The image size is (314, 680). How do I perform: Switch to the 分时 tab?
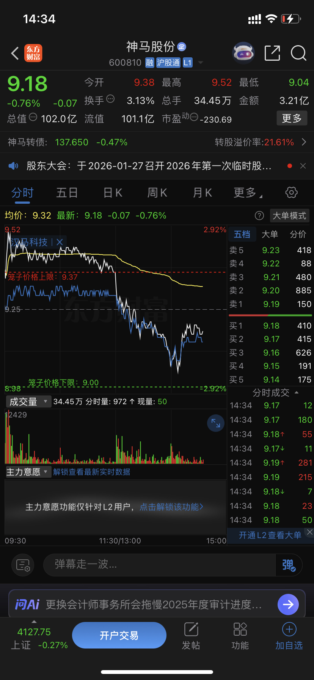[x=22, y=193]
